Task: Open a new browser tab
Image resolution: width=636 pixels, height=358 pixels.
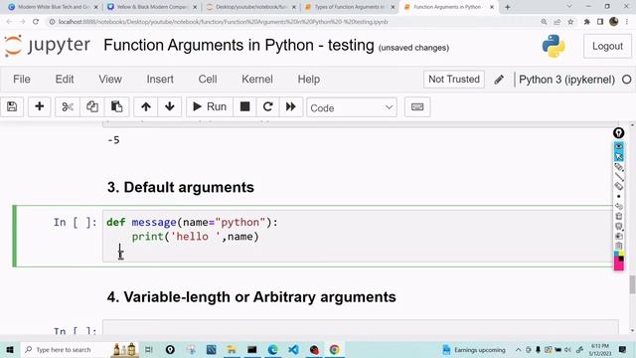Action: [507, 7]
